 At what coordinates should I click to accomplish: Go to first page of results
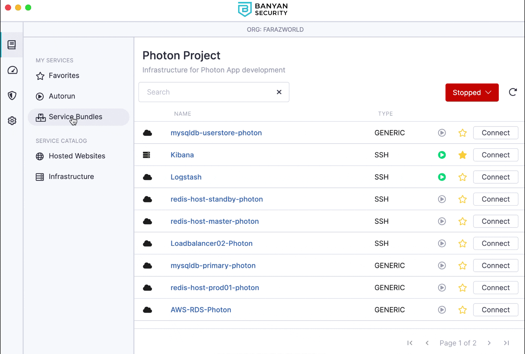coord(410,343)
